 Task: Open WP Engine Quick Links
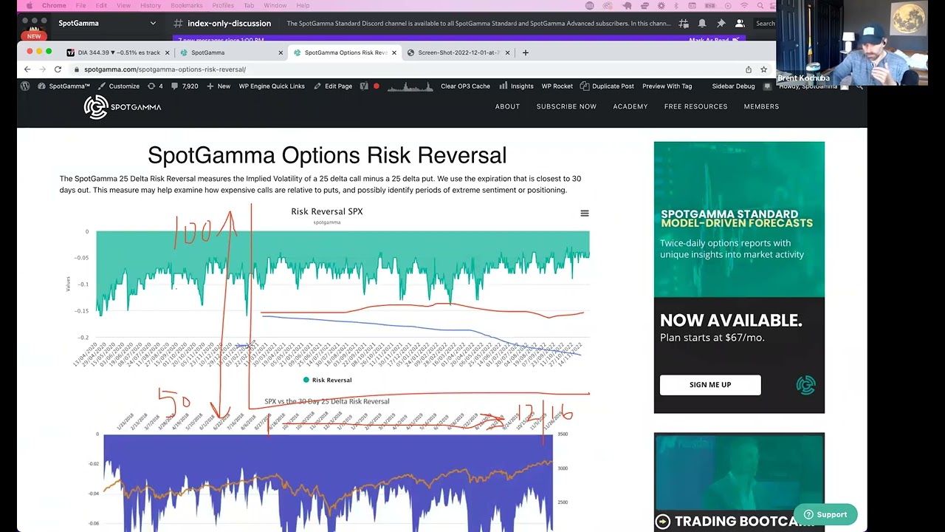pyautogui.click(x=272, y=86)
